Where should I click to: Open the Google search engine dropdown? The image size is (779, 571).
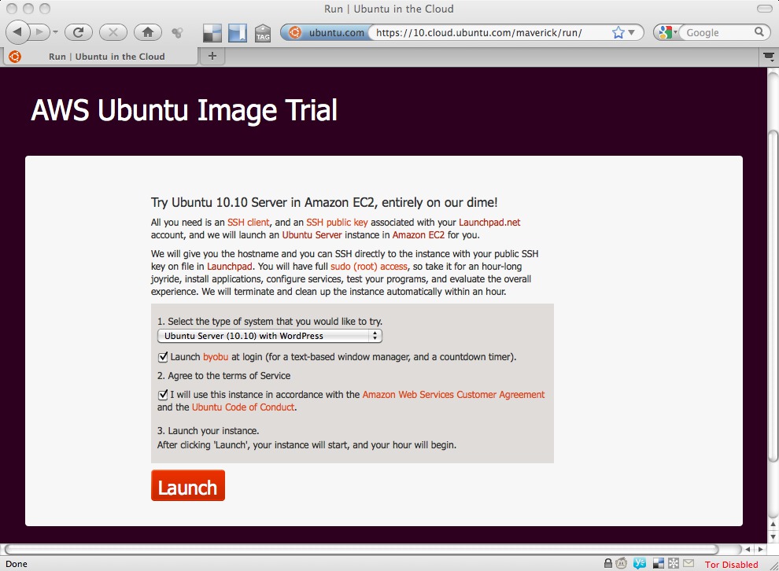(667, 33)
